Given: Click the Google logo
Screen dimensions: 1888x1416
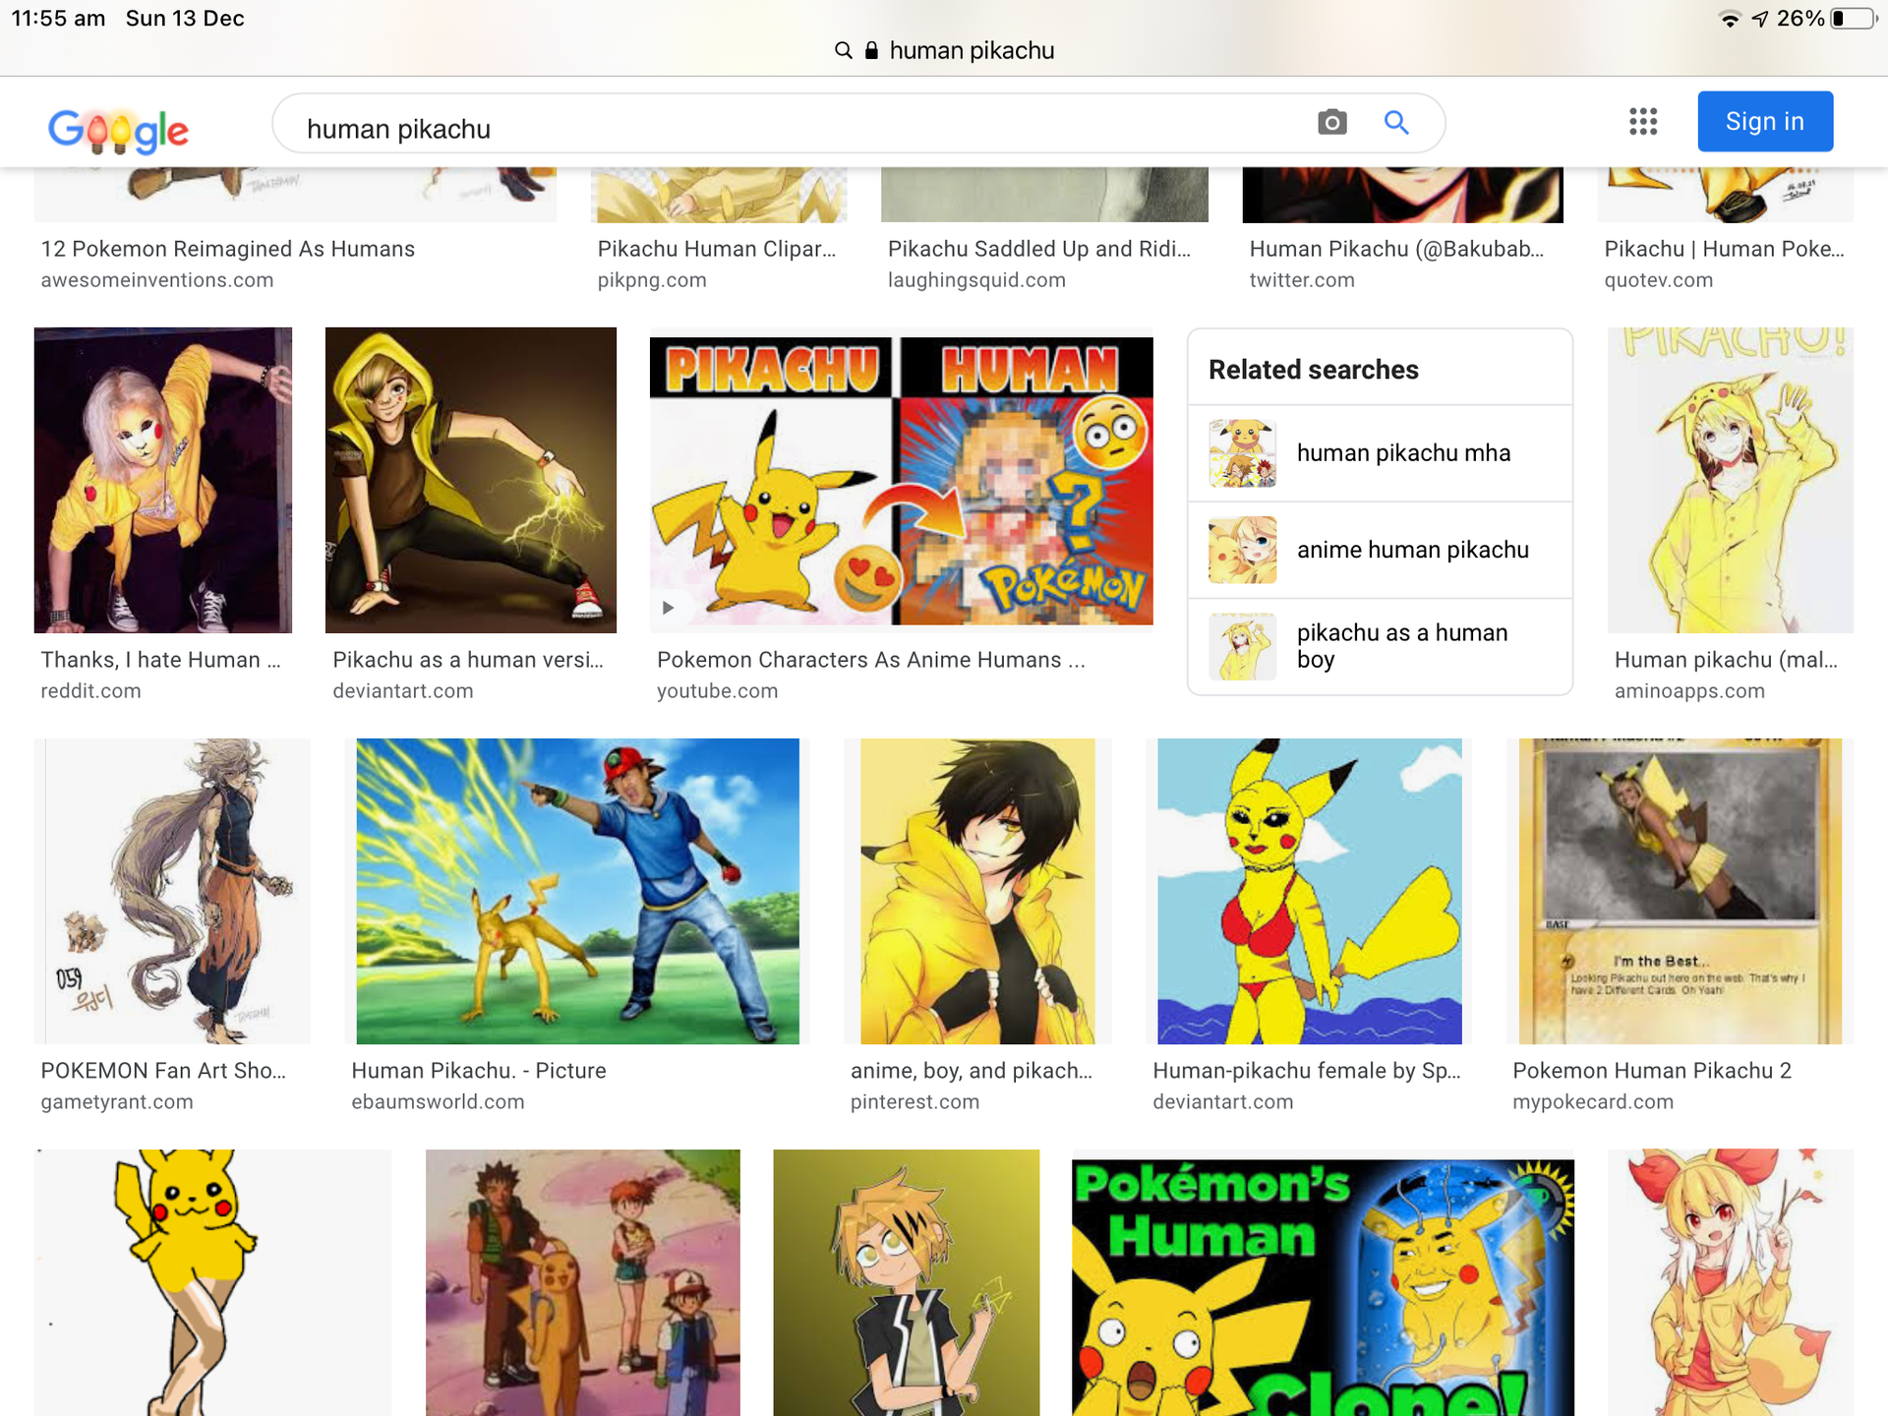Looking at the screenshot, I should pyautogui.click(x=118, y=129).
